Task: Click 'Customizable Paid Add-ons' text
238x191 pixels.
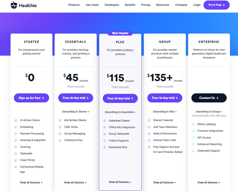Action: pyautogui.click(x=209, y=116)
